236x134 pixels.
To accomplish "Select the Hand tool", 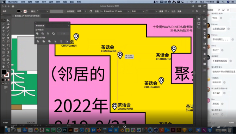I will coord(4,67).
